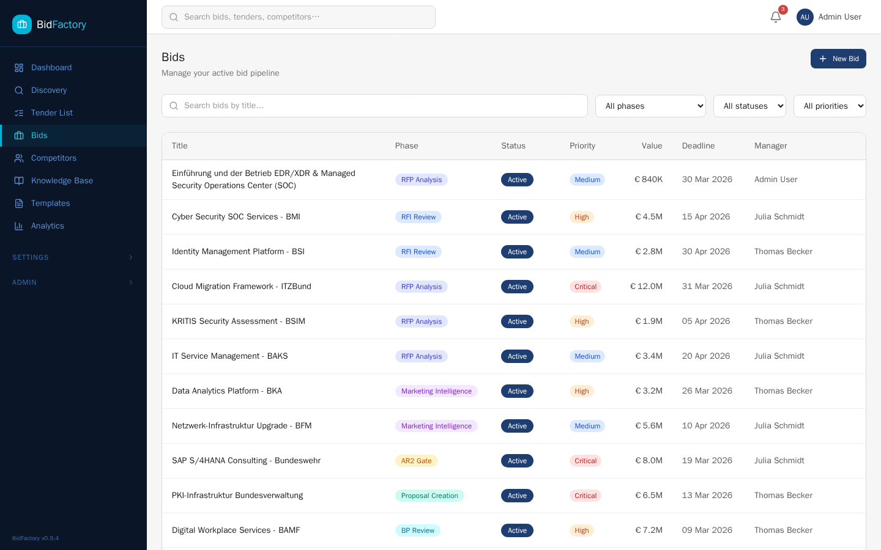Screen dimensions: 881x550
Task: Click the Knowledge Base book icon
Action: tap(19, 181)
